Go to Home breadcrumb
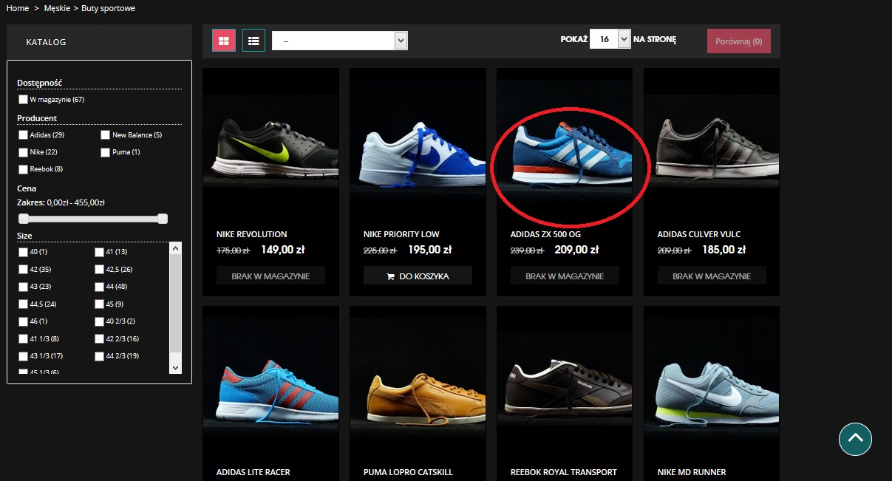Viewport: 892px width, 481px height. (18, 8)
